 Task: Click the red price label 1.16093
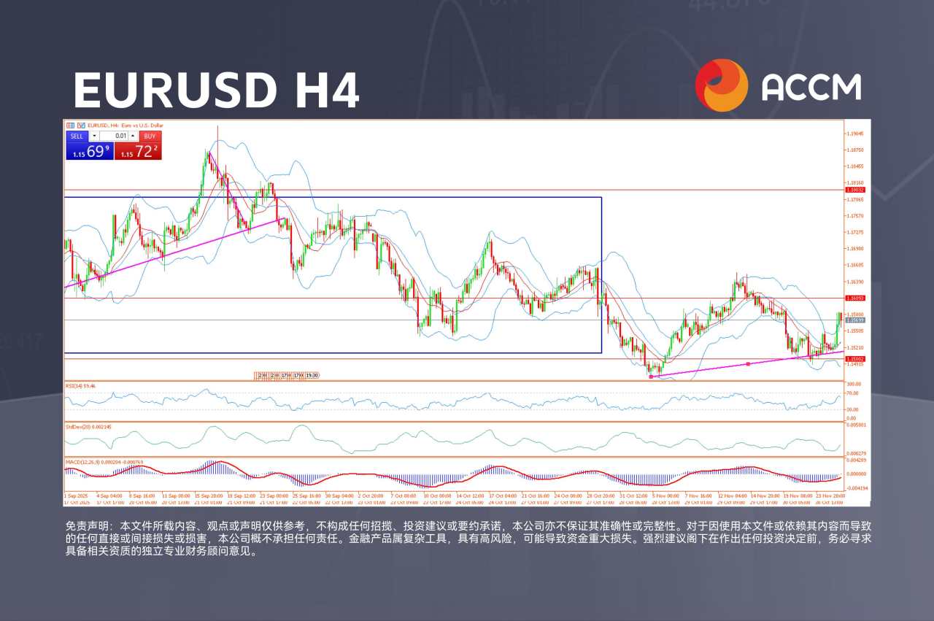(854, 298)
